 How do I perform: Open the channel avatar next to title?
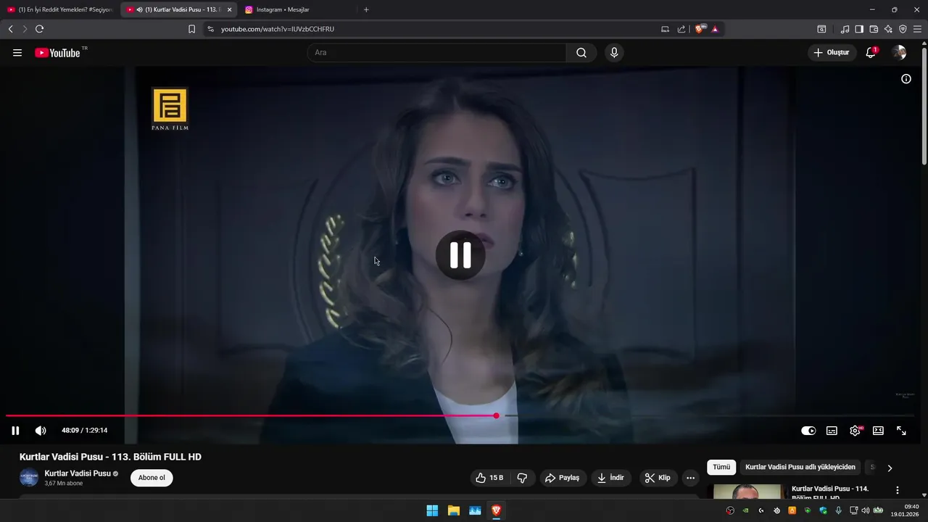(28, 478)
